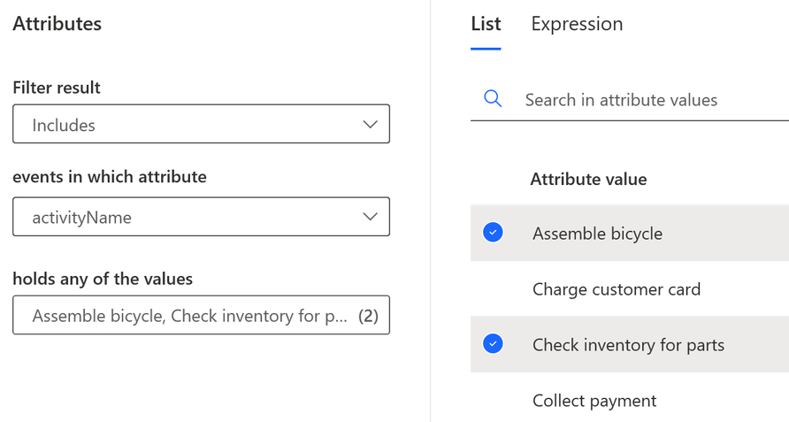Click the Attributes panel heading
The width and height of the screenshot is (789, 422).
tap(57, 24)
